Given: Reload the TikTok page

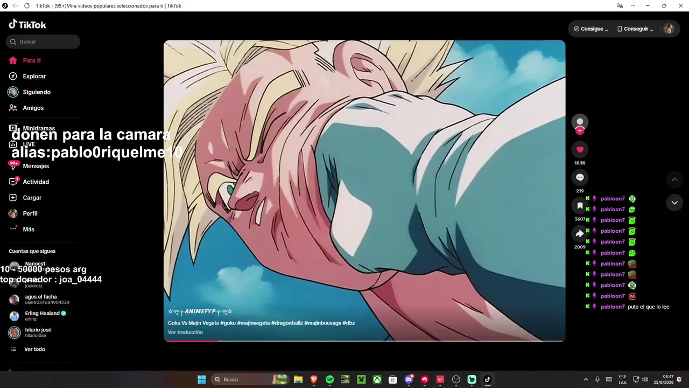Looking at the screenshot, I should coord(27,6).
